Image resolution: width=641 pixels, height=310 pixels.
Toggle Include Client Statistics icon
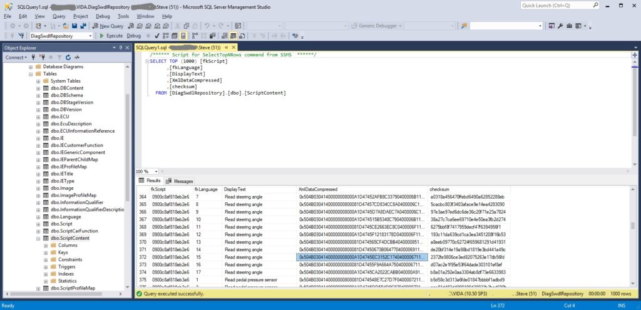(213, 36)
